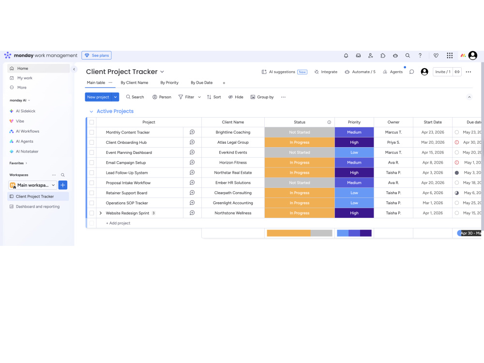Open Workspaces three-dot options
The image size is (484, 363).
coord(54,175)
